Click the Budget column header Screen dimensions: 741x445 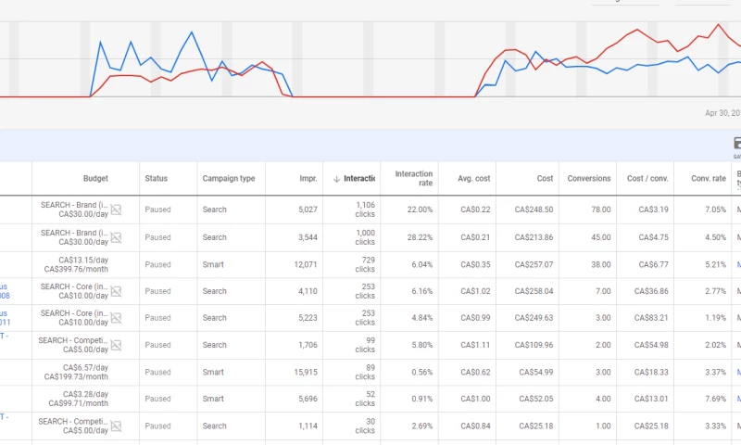pyautogui.click(x=95, y=179)
